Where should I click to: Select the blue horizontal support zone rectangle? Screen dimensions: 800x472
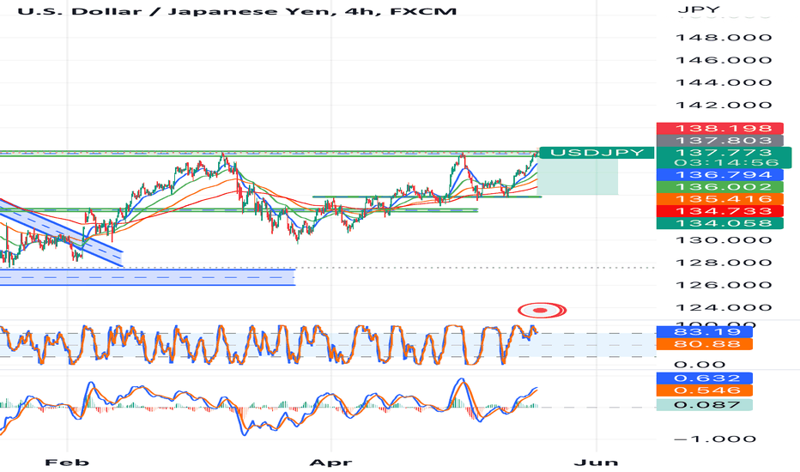(x=148, y=277)
